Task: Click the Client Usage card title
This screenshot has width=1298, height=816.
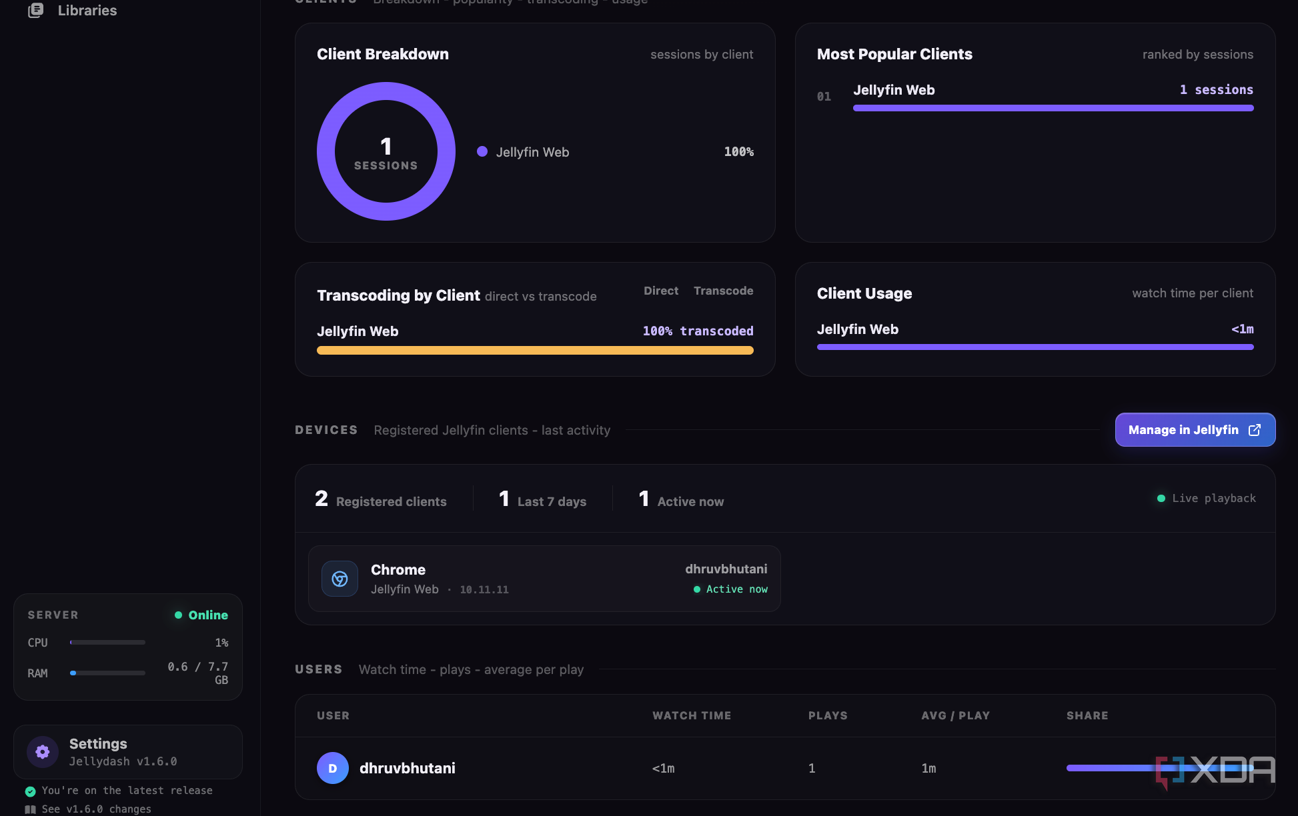Action: tap(864, 293)
